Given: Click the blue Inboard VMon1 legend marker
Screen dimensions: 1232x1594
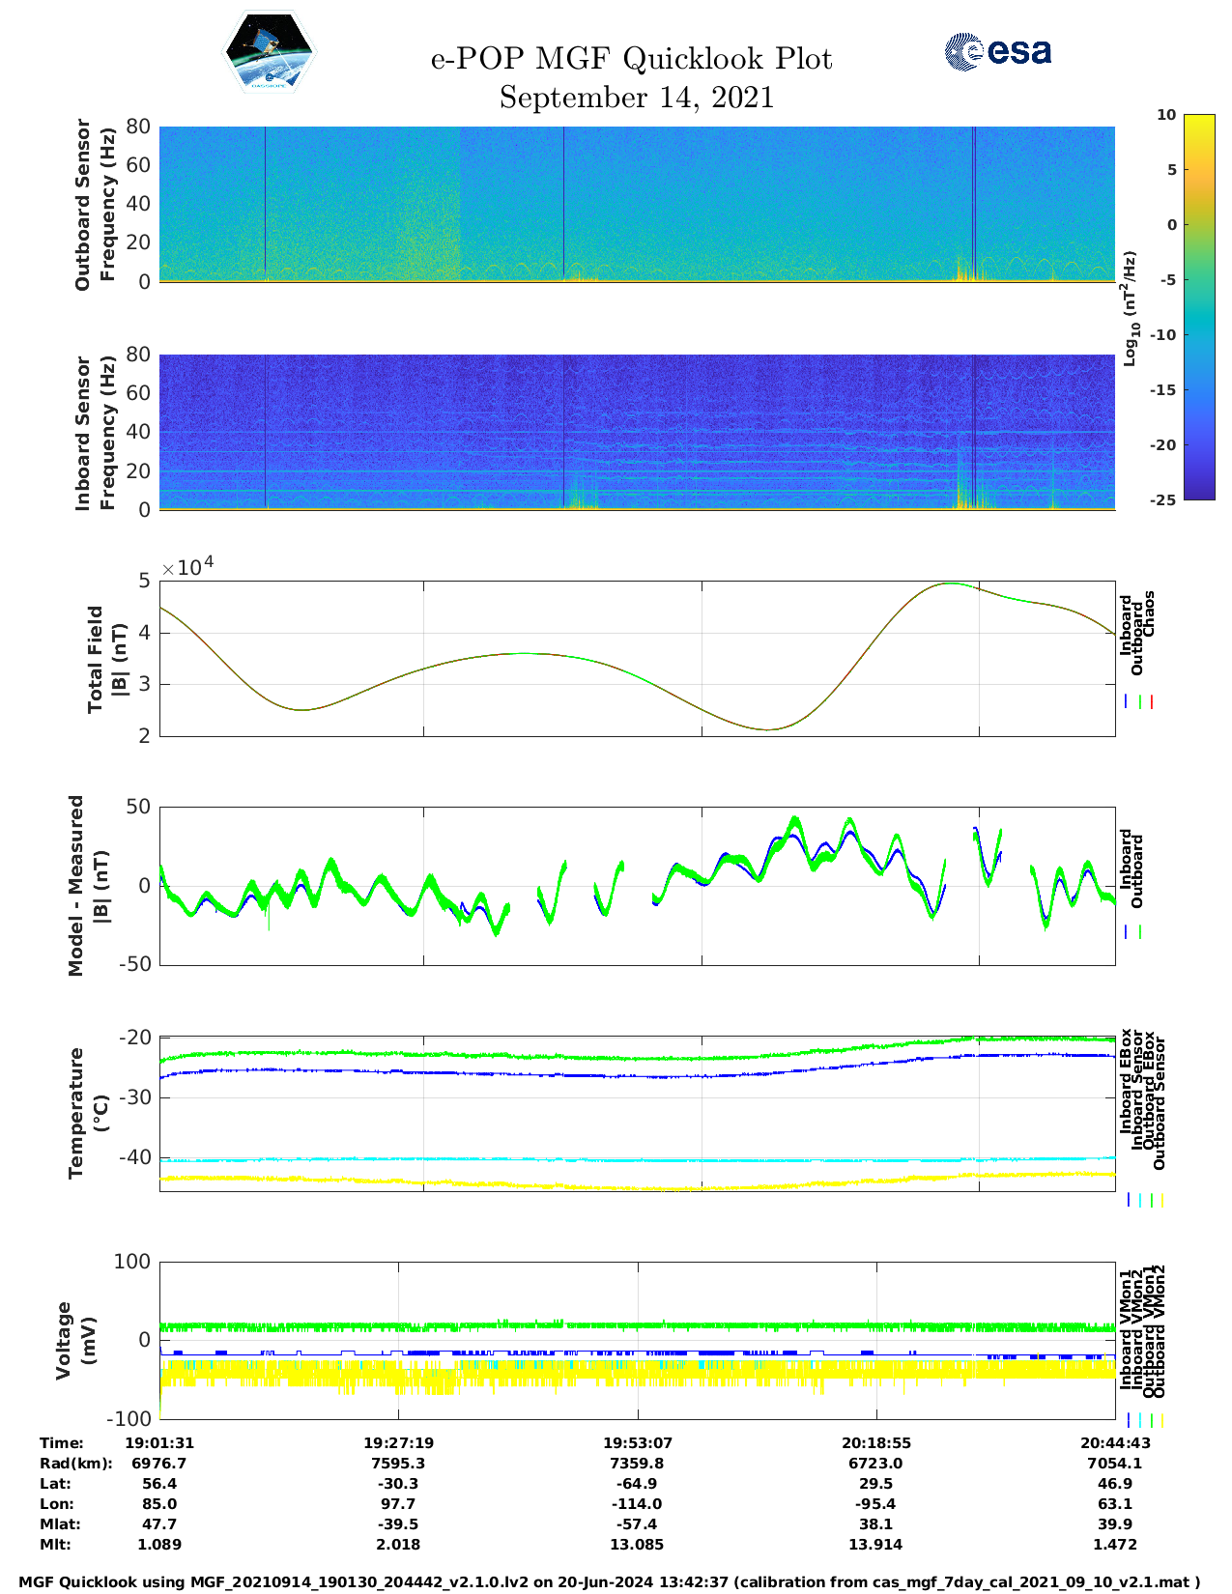Looking at the screenshot, I should (x=1129, y=1420).
